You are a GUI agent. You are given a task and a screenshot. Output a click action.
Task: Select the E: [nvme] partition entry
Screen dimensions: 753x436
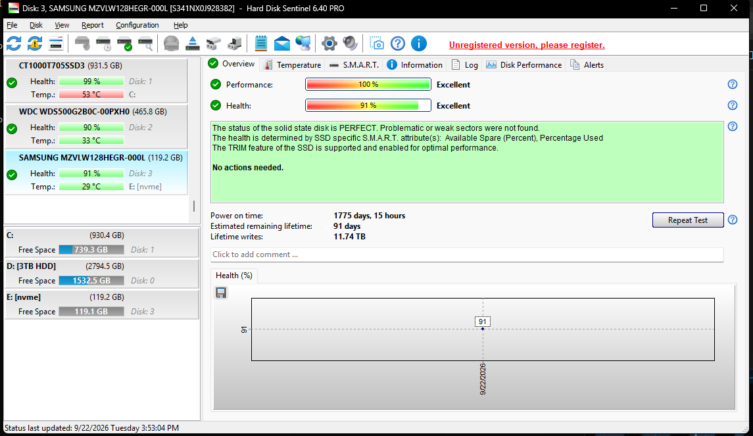[x=101, y=304]
